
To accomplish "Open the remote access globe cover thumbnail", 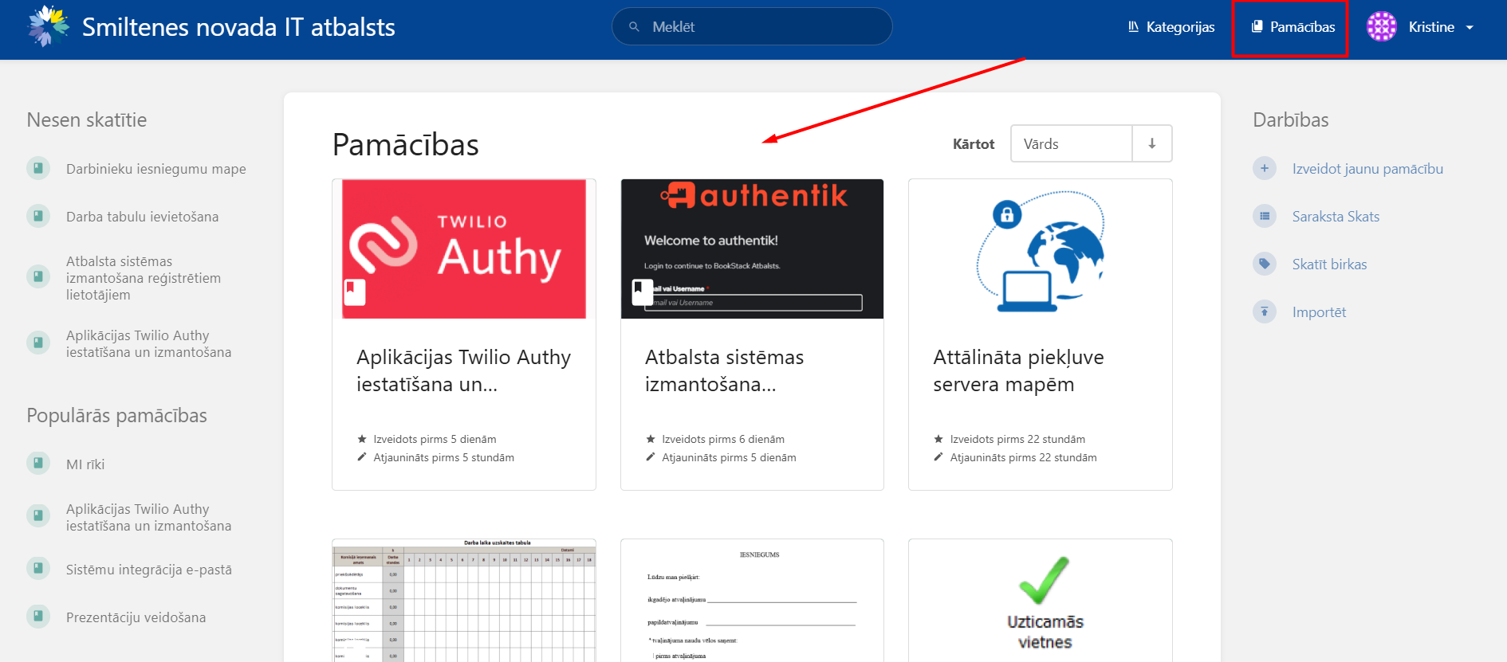I will click(1041, 249).
